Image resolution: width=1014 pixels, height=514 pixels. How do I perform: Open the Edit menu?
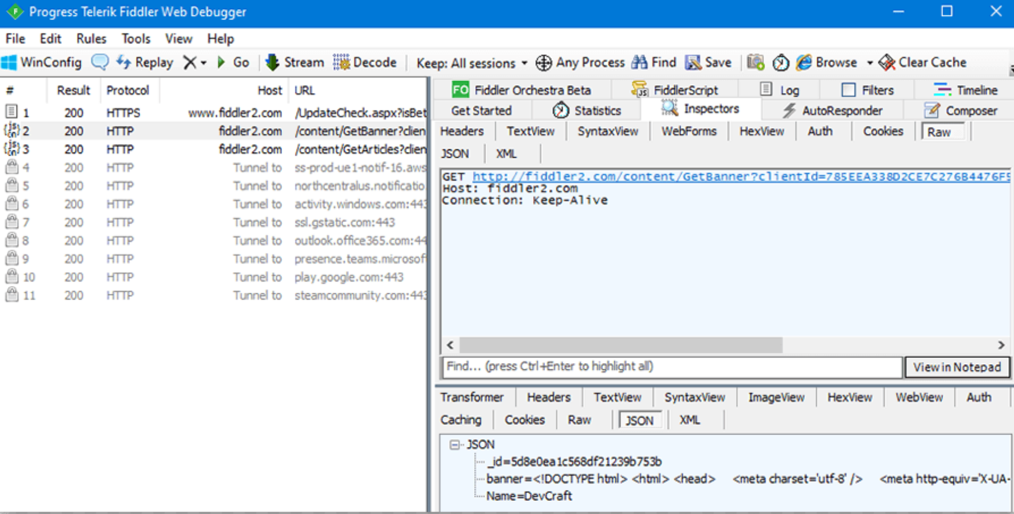pos(50,38)
